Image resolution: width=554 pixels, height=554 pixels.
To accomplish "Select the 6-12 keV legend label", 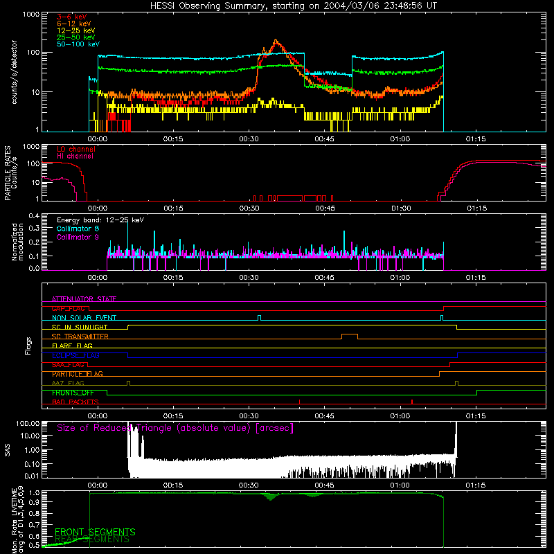I will [74, 24].
